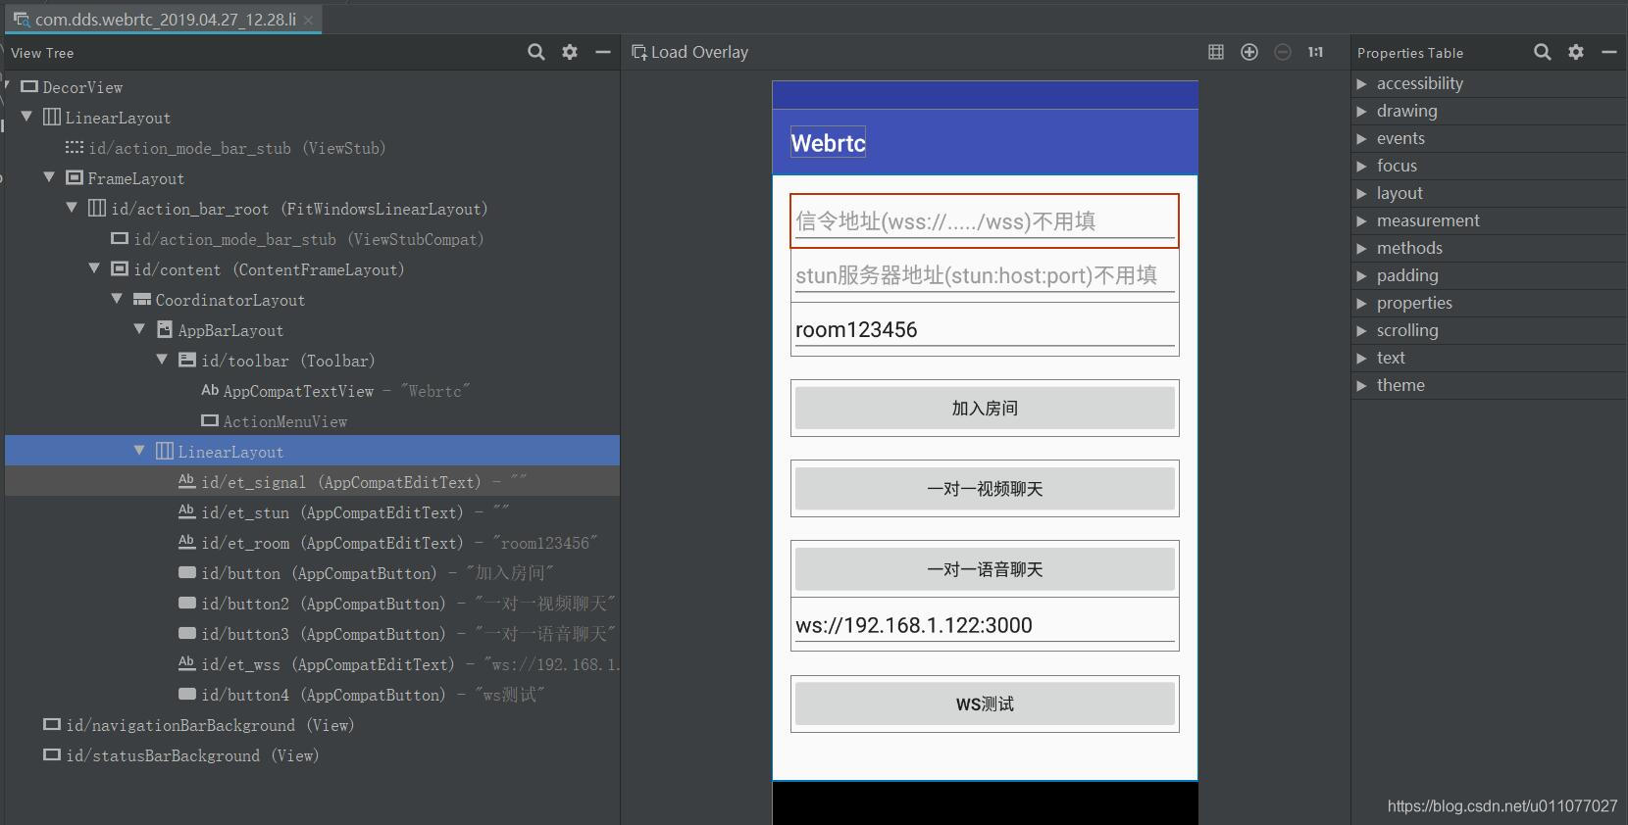Select id/button3 tree row

(312, 634)
